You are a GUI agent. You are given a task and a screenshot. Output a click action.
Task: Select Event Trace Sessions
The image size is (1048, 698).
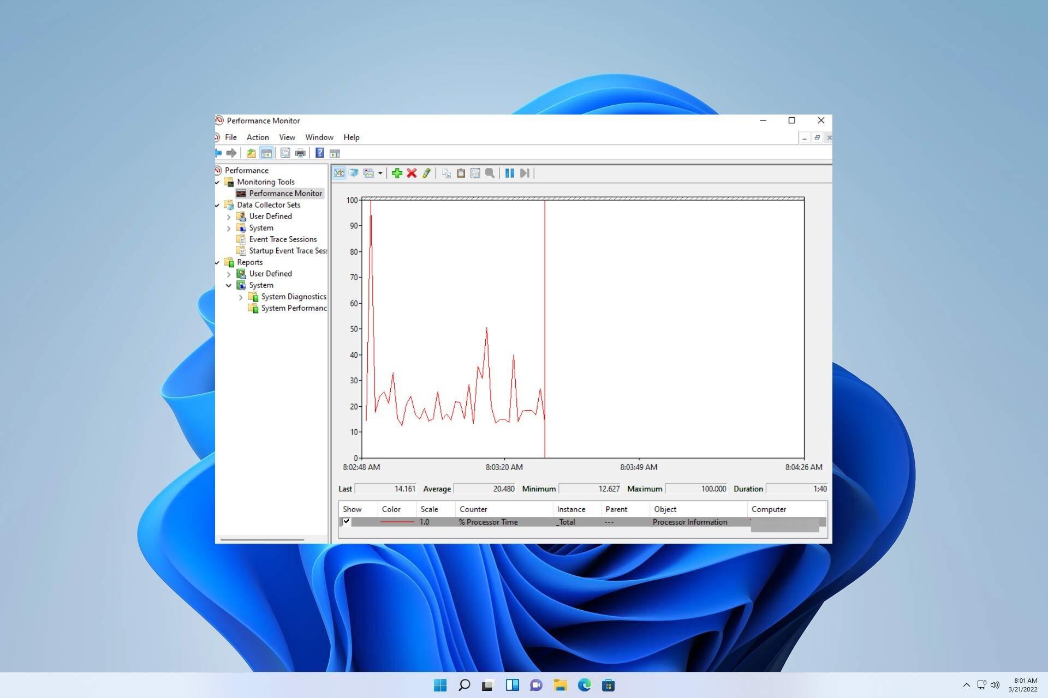click(283, 239)
